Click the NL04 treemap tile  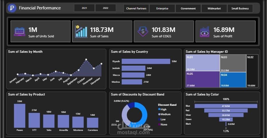coord(233,80)
